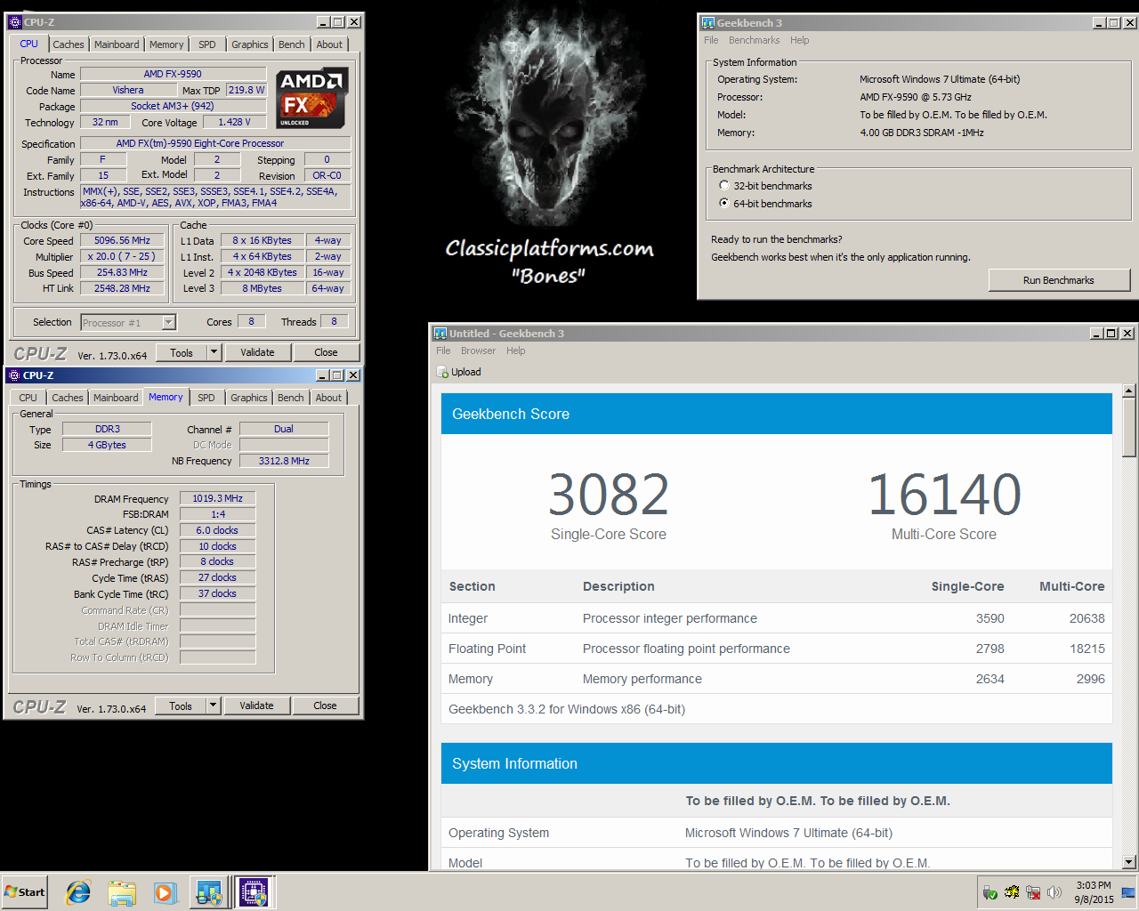This screenshot has height=911, width=1139.
Task: Click the network tray icon with red X
Action: (1033, 892)
